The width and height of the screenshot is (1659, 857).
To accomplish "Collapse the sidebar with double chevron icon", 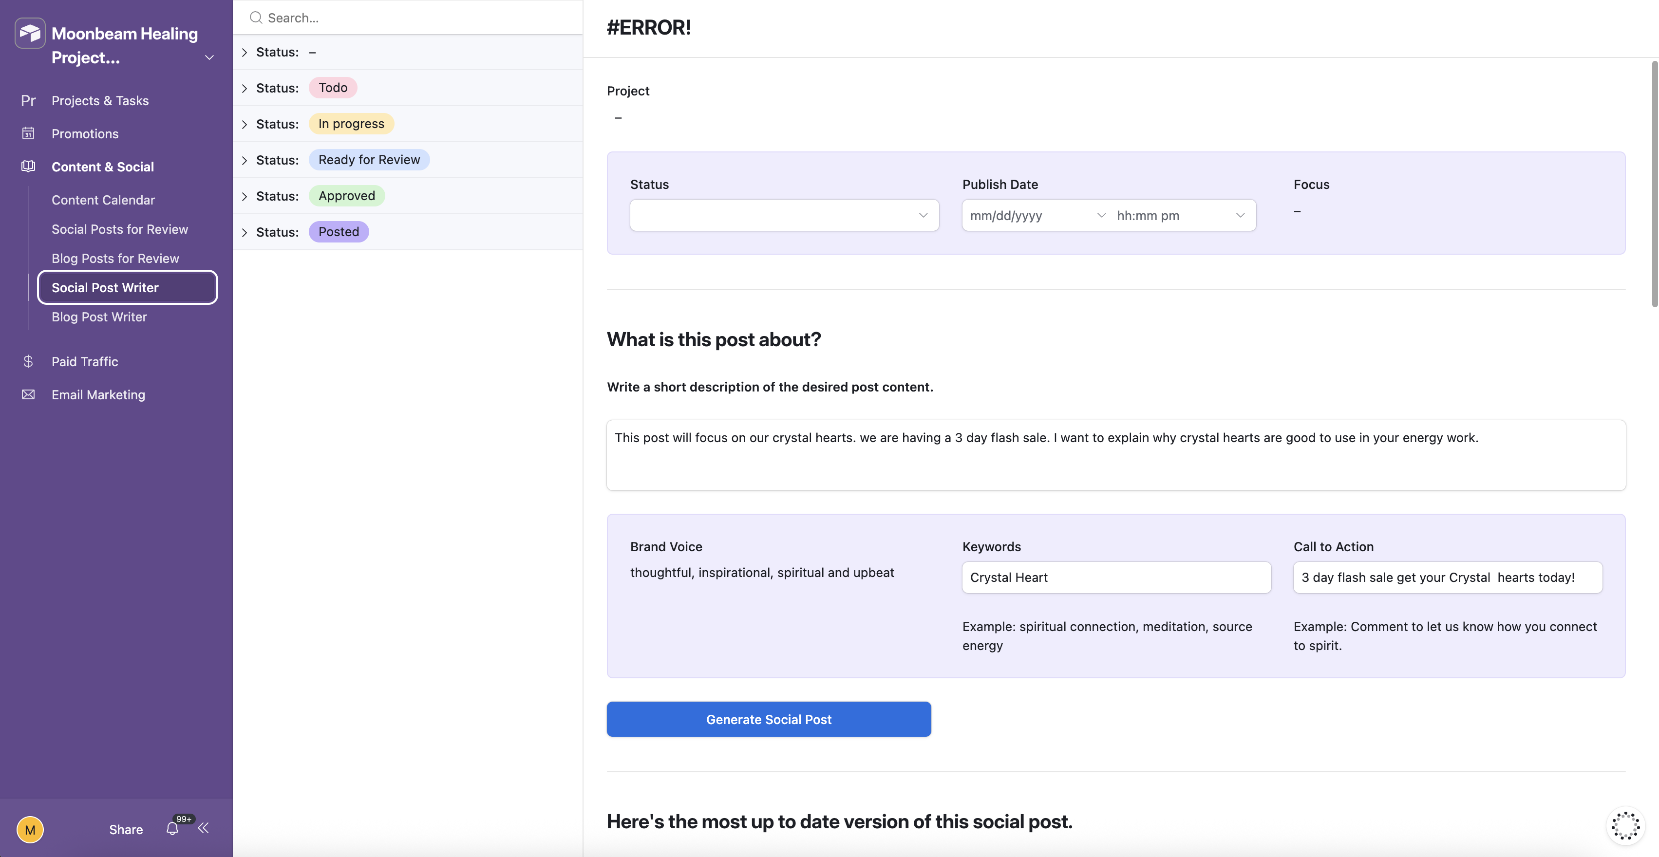I will pos(204,828).
